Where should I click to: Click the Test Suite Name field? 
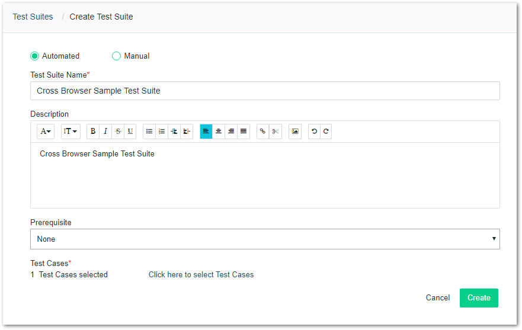(265, 91)
